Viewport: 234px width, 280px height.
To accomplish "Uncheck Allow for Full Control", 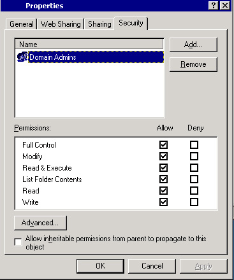I will [x=163, y=145].
